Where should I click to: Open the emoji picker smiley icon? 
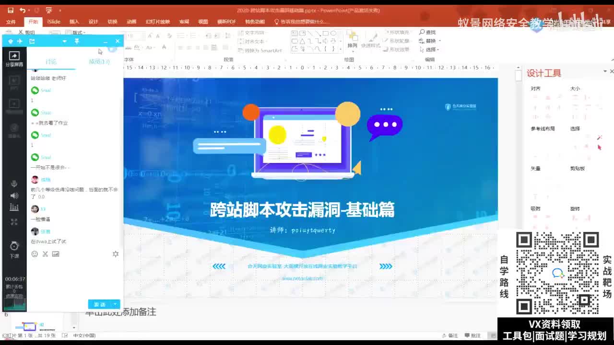point(35,254)
